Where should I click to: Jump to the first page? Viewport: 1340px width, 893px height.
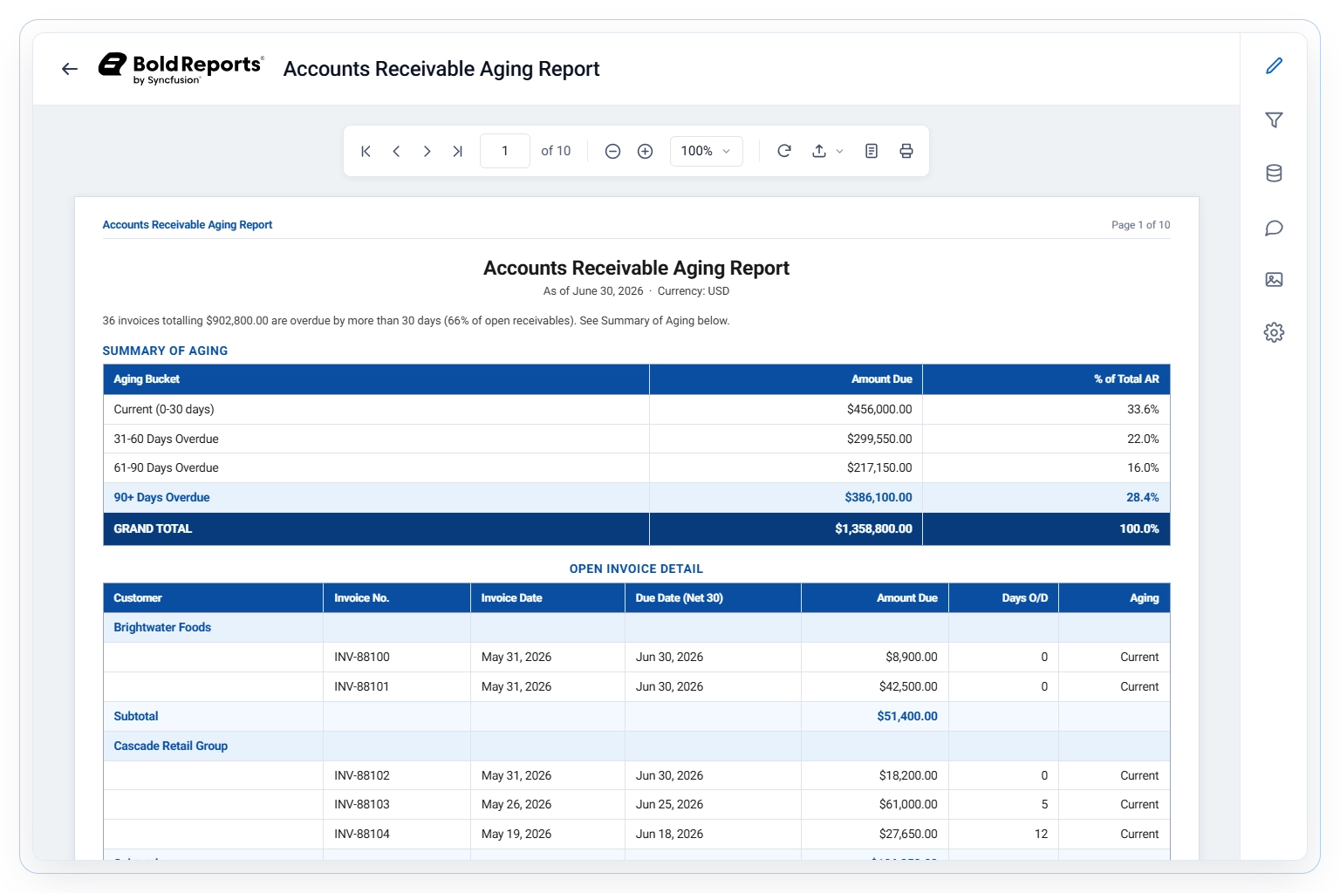[x=366, y=151]
